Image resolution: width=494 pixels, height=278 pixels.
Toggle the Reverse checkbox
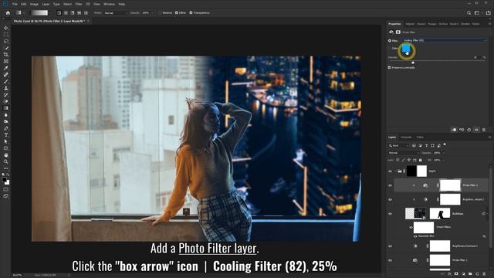click(x=160, y=13)
